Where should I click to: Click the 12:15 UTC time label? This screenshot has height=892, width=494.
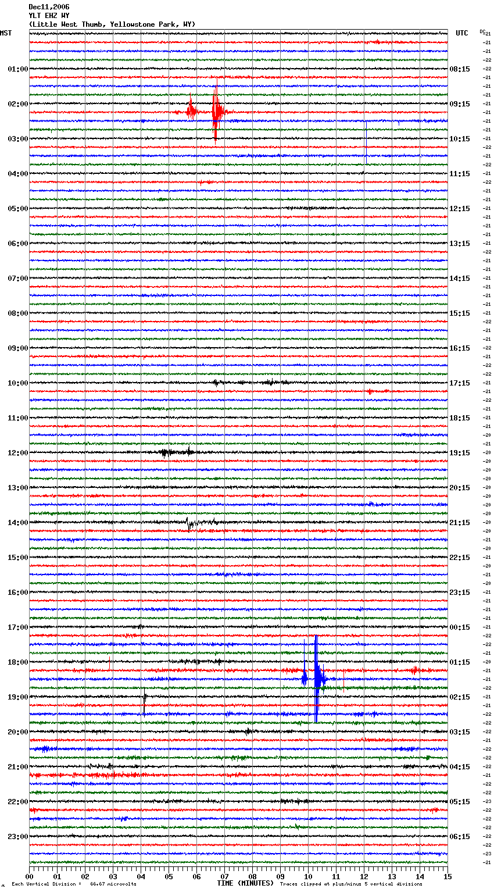(x=460, y=209)
